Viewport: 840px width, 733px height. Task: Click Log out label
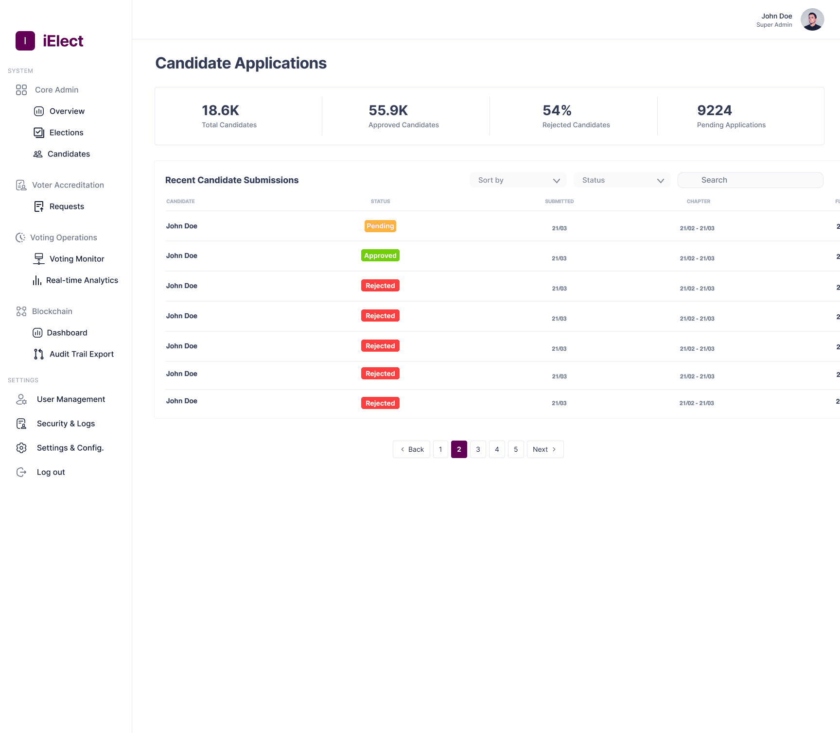(x=51, y=472)
